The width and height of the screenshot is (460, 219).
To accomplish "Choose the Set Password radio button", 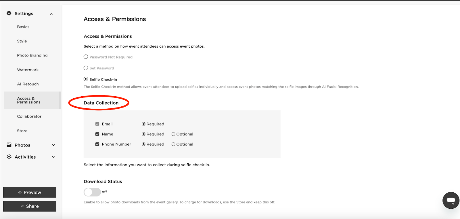I will pos(86,68).
